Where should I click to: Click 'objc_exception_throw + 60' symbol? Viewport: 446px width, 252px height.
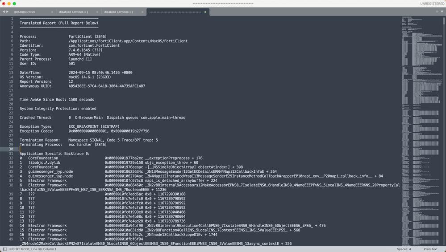[171, 163]
